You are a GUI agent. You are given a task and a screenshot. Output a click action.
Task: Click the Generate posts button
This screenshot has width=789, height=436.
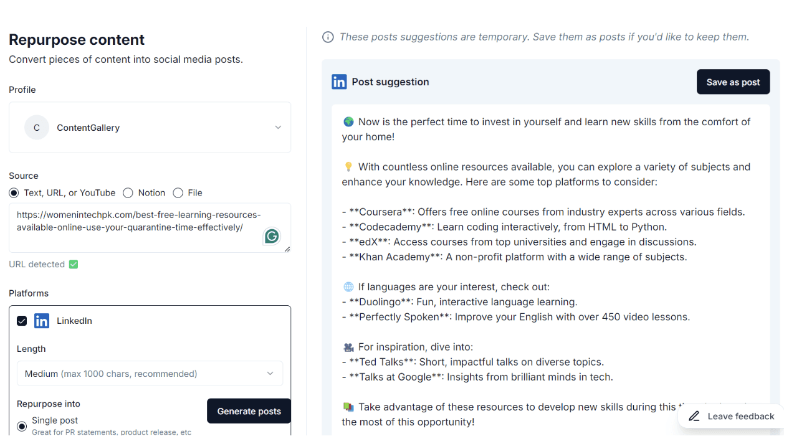248,411
